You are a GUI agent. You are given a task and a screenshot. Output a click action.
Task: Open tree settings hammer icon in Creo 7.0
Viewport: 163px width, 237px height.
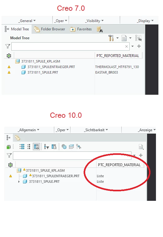click(x=111, y=38)
